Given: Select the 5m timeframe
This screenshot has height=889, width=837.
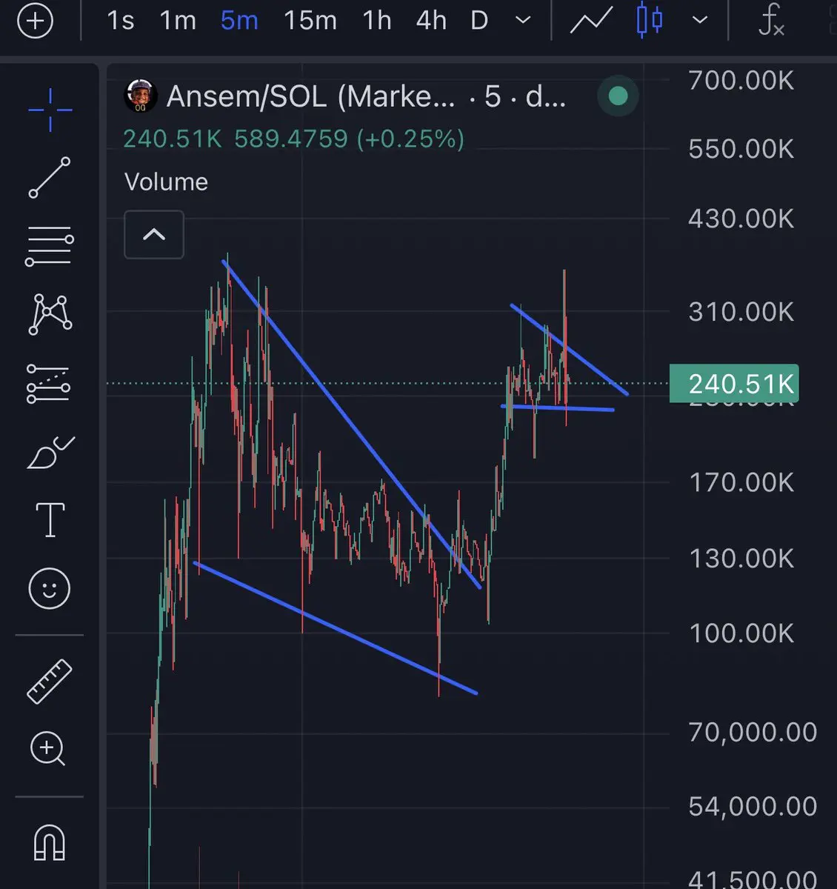Looking at the screenshot, I should (239, 21).
